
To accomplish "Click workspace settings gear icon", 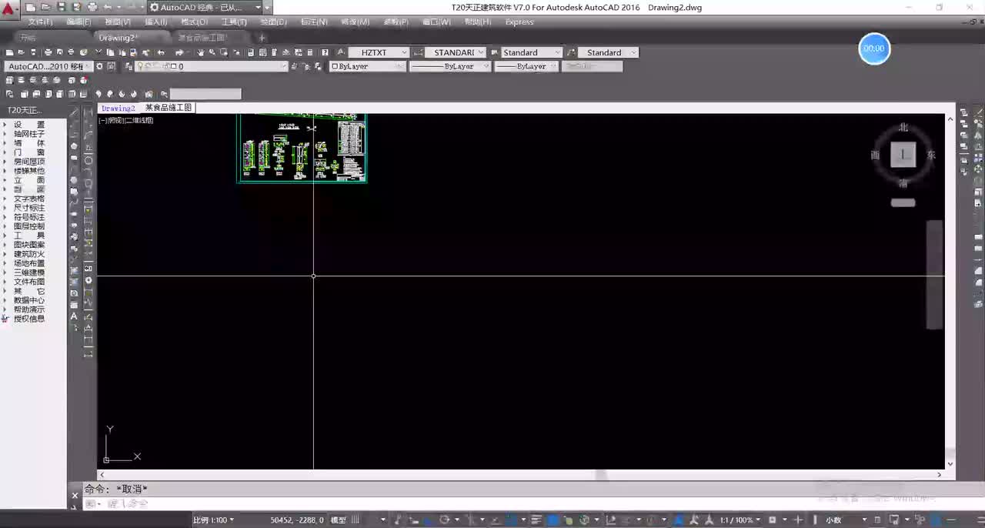I will [99, 66].
